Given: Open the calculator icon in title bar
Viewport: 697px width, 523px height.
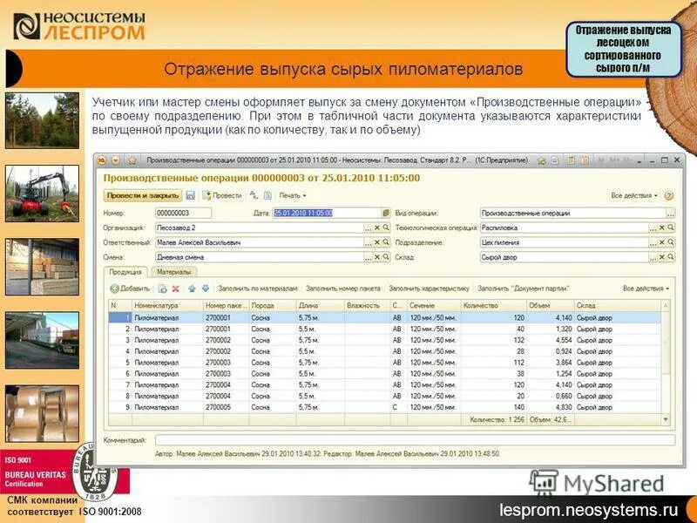Looking at the screenshot, I should (572, 160).
